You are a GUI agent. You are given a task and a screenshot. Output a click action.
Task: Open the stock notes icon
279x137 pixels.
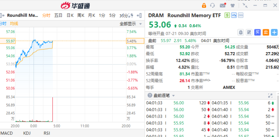249,32
